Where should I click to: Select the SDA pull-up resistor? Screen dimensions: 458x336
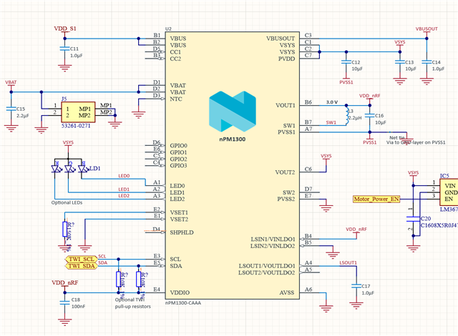click(x=138, y=279)
